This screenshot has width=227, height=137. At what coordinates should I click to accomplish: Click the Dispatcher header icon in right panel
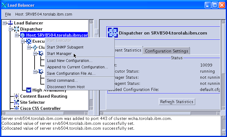(x=113, y=33)
